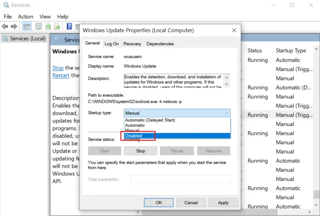Click the Description box scroll-down arrow
The width and height of the screenshot is (320, 216).
[x=226, y=84]
